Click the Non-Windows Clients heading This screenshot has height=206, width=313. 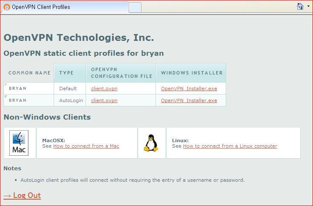(x=47, y=117)
